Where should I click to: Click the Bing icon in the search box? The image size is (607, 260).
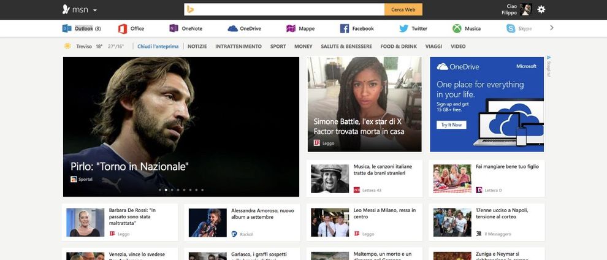click(190, 10)
